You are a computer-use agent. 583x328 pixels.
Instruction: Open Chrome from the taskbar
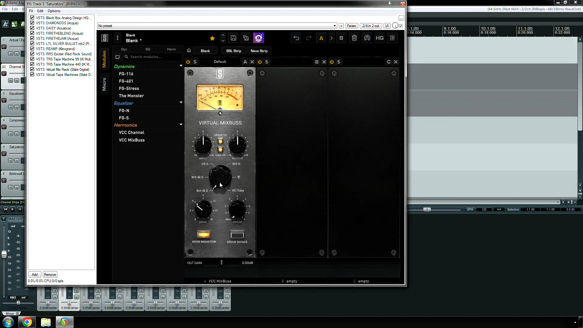point(27,322)
